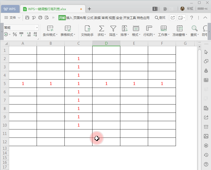Click the picture icon in sidebar

(x=206, y=136)
